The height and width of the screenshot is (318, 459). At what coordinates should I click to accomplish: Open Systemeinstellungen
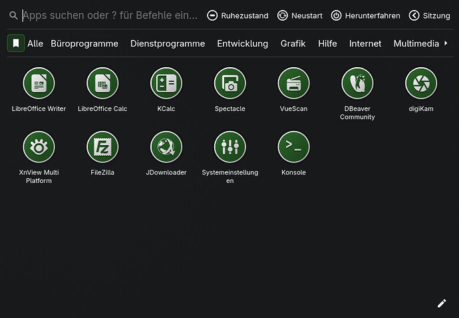coord(230,148)
